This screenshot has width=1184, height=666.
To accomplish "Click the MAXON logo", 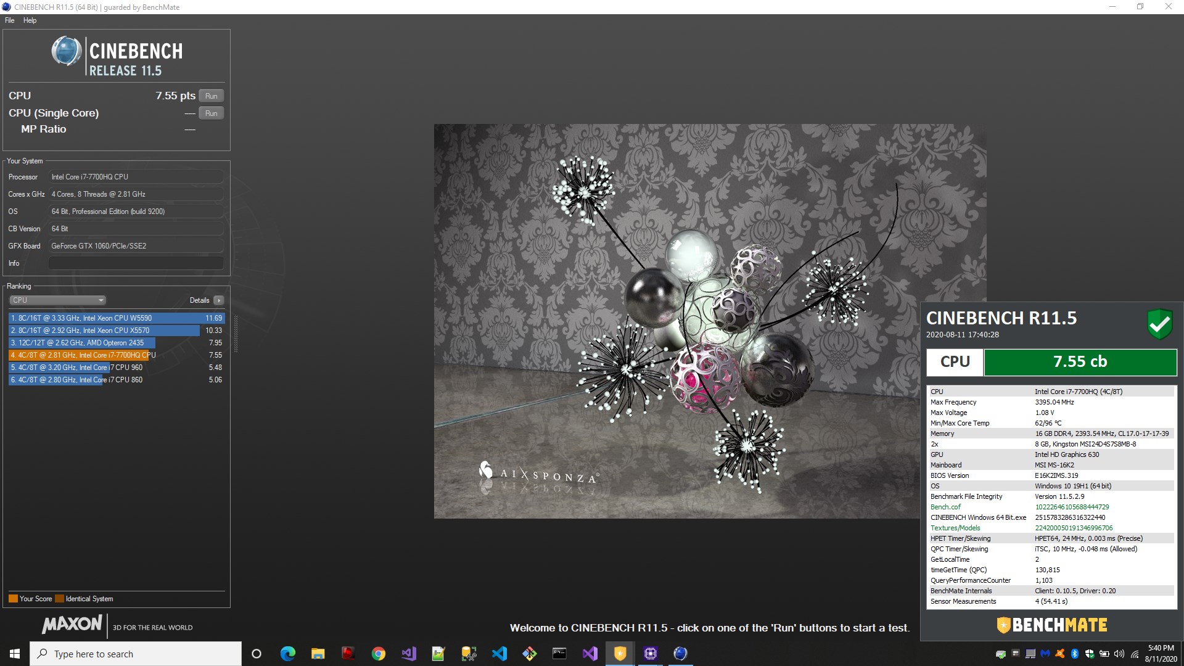I will click(x=72, y=625).
